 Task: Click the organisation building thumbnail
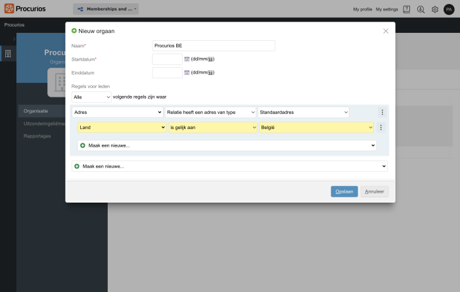(57, 82)
